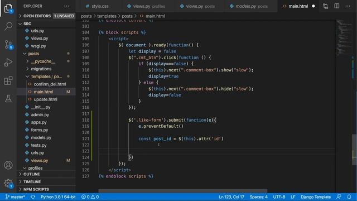
Task: Change encoding UTF-8
Action: pos(279,197)
